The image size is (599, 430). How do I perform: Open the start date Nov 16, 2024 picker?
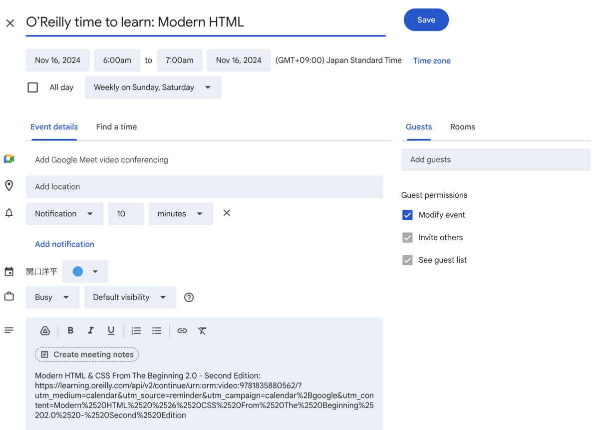pyautogui.click(x=58, y=60)
